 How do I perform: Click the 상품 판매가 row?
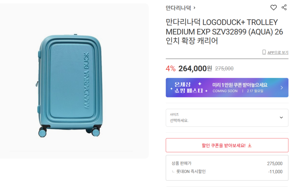click(227, 163)
